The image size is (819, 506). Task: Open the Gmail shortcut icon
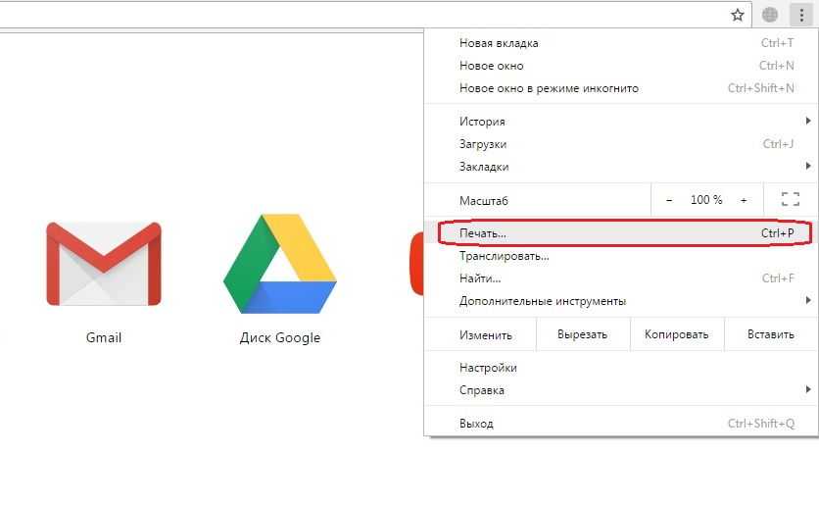coord(104,264)
